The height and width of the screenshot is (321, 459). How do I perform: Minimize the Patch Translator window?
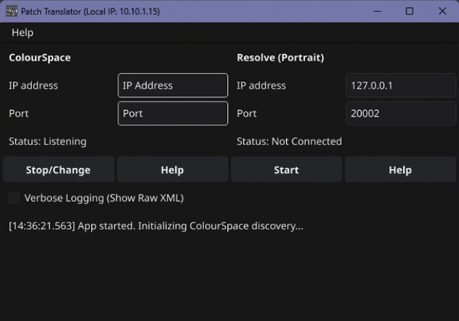pyautogui.click(x=377, y=11)
